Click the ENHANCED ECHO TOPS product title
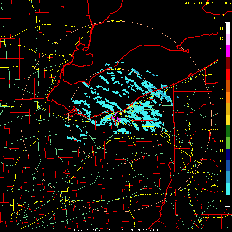232x232 pixels. tap(90, 230)
